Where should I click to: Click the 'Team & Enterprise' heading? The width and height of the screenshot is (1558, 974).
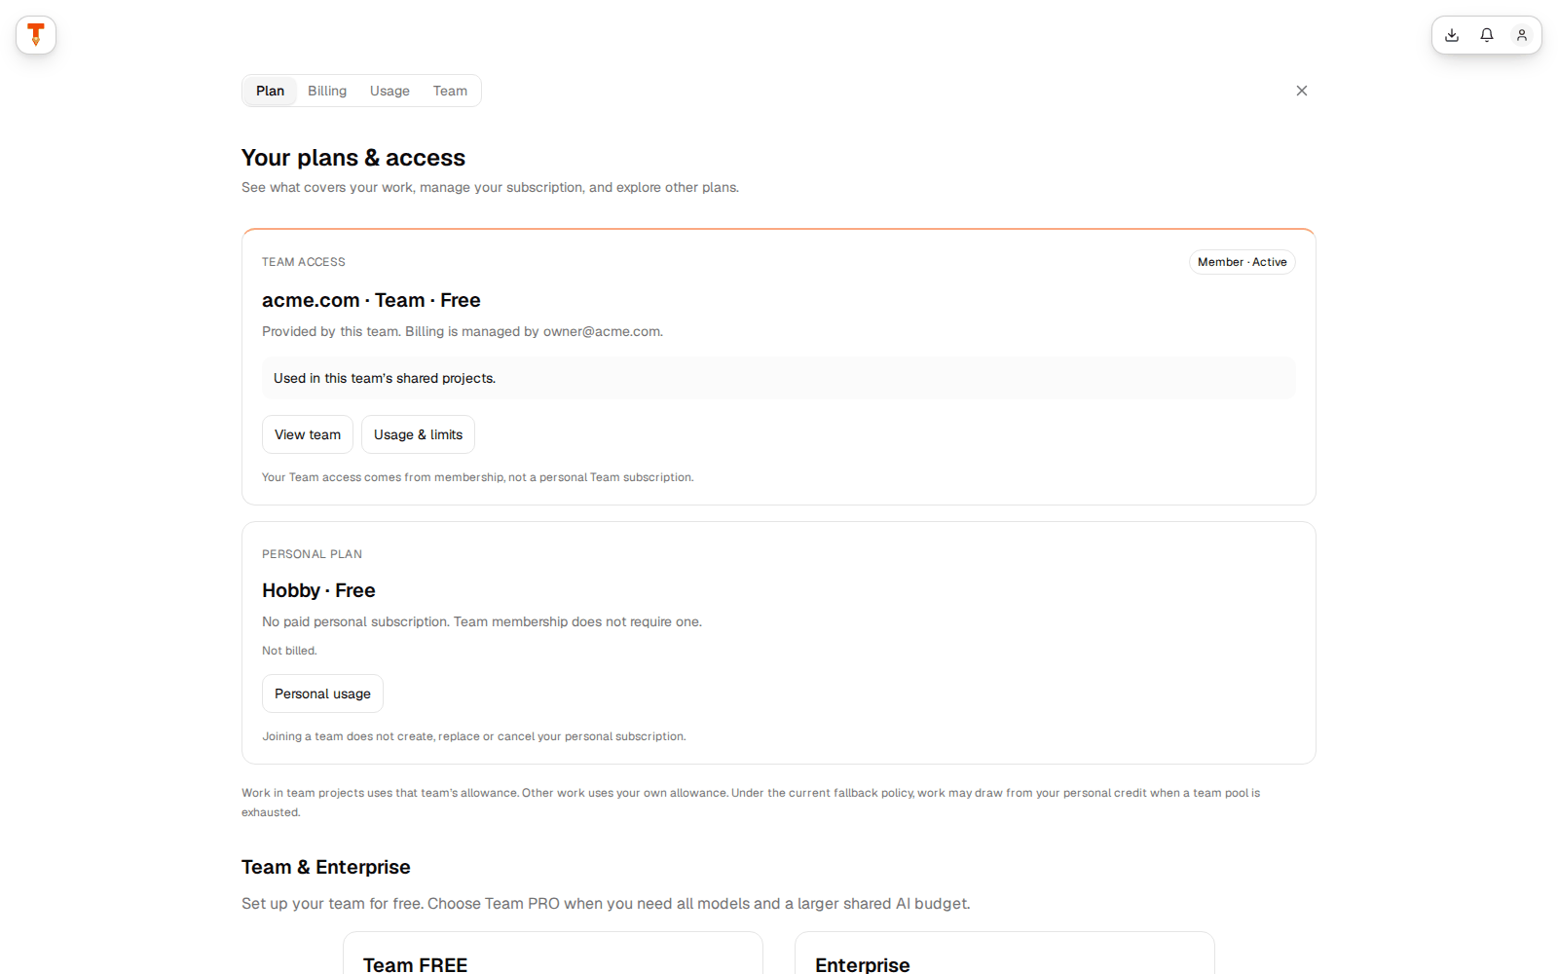[x=326, y=867]
